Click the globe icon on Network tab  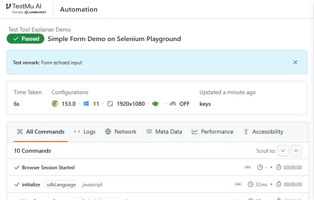(x=108, y=132)
